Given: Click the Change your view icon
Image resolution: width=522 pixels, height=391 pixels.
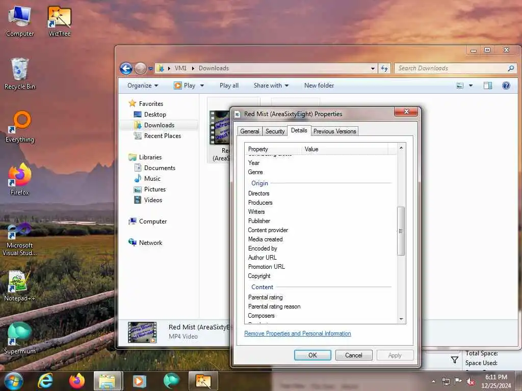Looking at the screenshot, I should [460, 86].
